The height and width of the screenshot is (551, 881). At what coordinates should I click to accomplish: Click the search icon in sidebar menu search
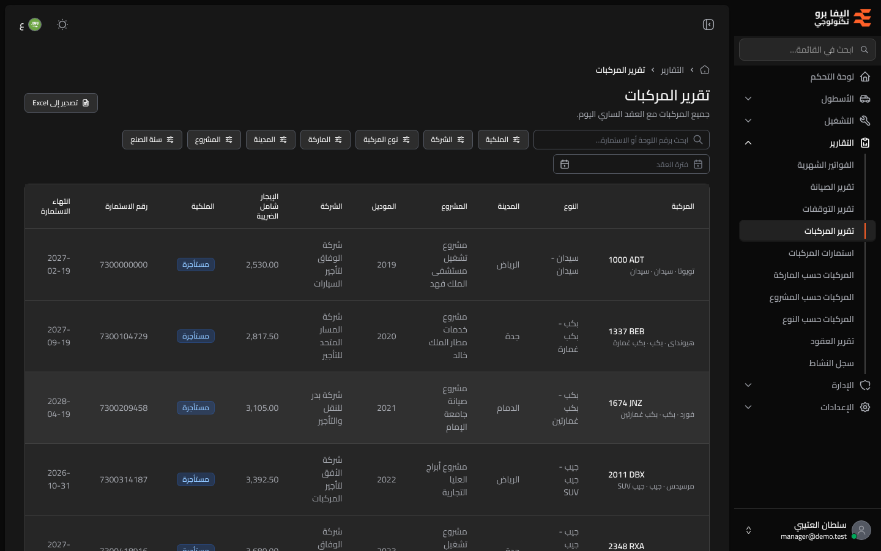coord(864,50)
